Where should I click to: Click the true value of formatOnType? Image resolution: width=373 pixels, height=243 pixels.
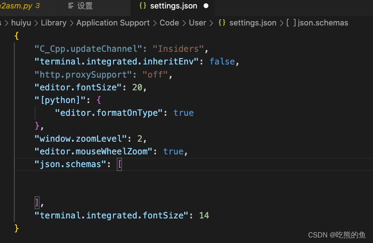183,113
